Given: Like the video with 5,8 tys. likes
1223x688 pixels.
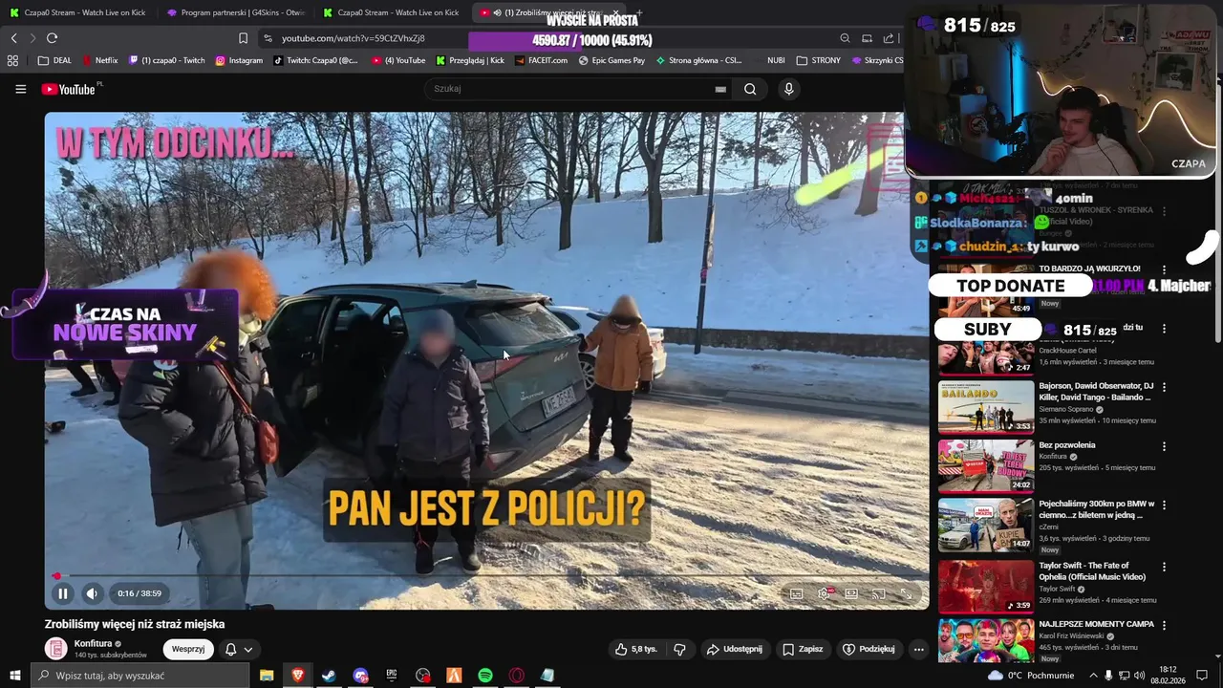Looking at the screenshot, I should coord(636,649).
